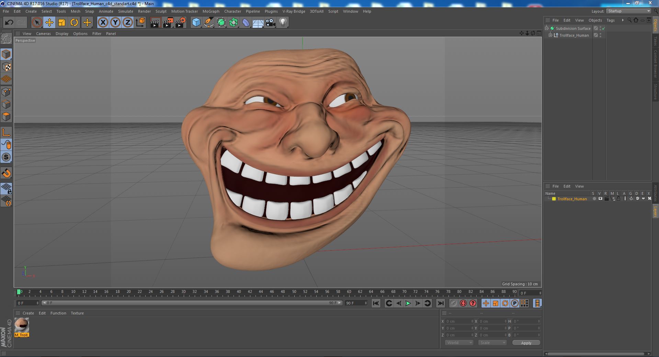
Task: Toggle Y axis lock
Action: coord(115,23)
